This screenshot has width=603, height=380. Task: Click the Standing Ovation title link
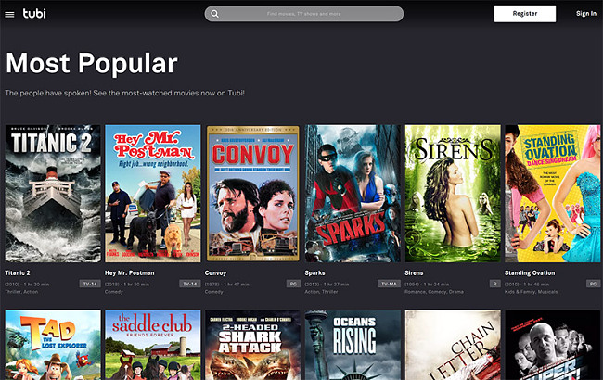click(x=530, y=272)
